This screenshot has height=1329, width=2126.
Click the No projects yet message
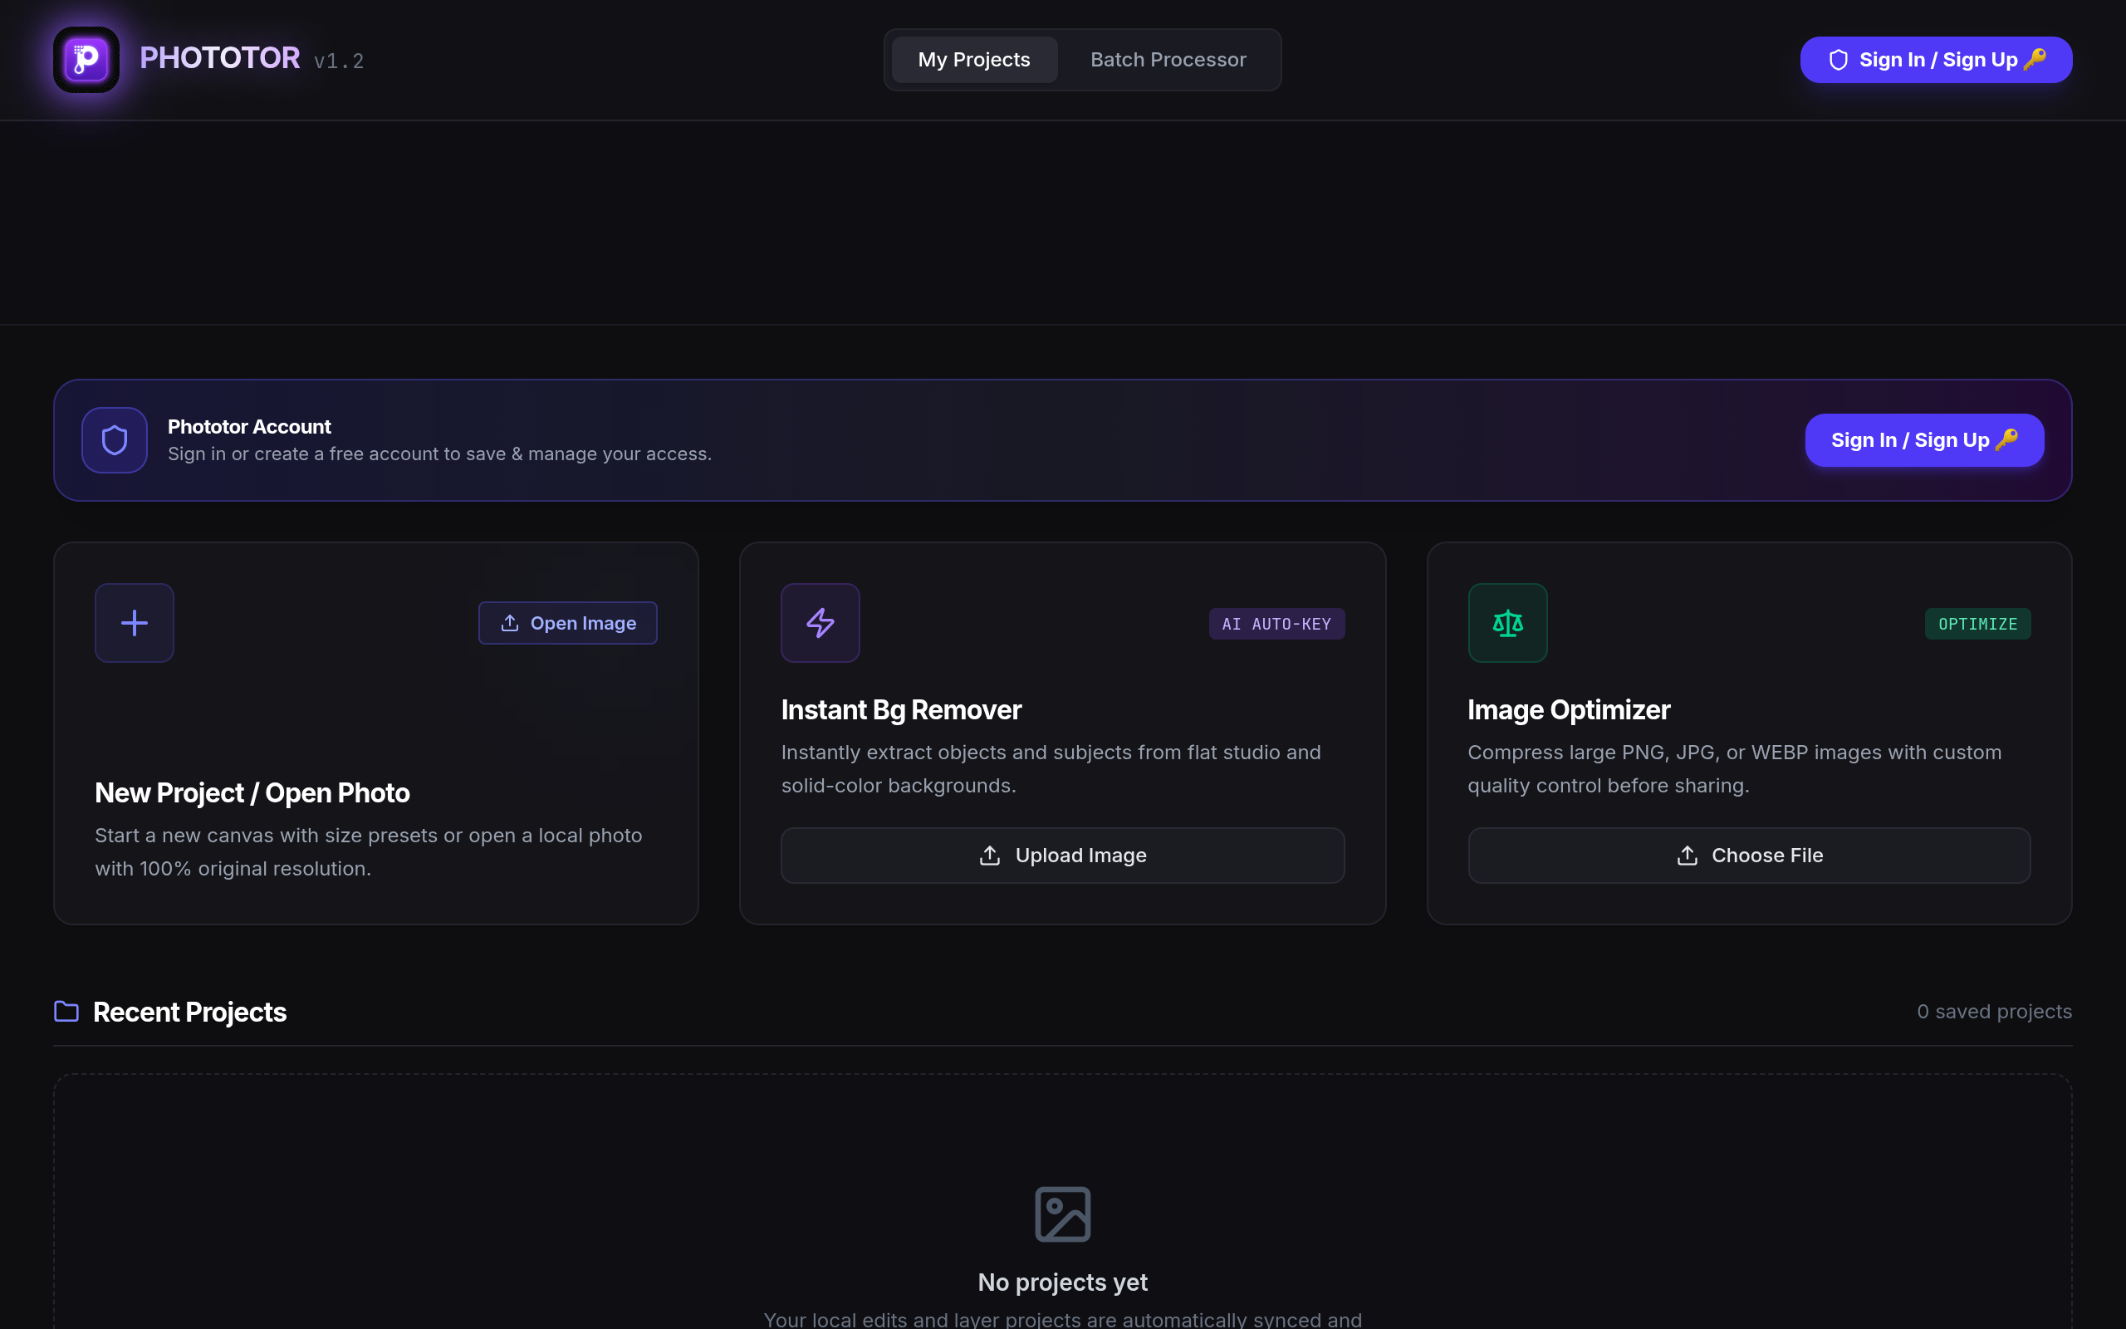(1063, 1282)
